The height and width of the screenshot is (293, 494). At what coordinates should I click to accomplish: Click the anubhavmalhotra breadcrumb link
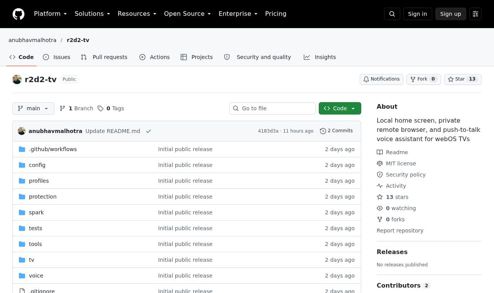32,40
